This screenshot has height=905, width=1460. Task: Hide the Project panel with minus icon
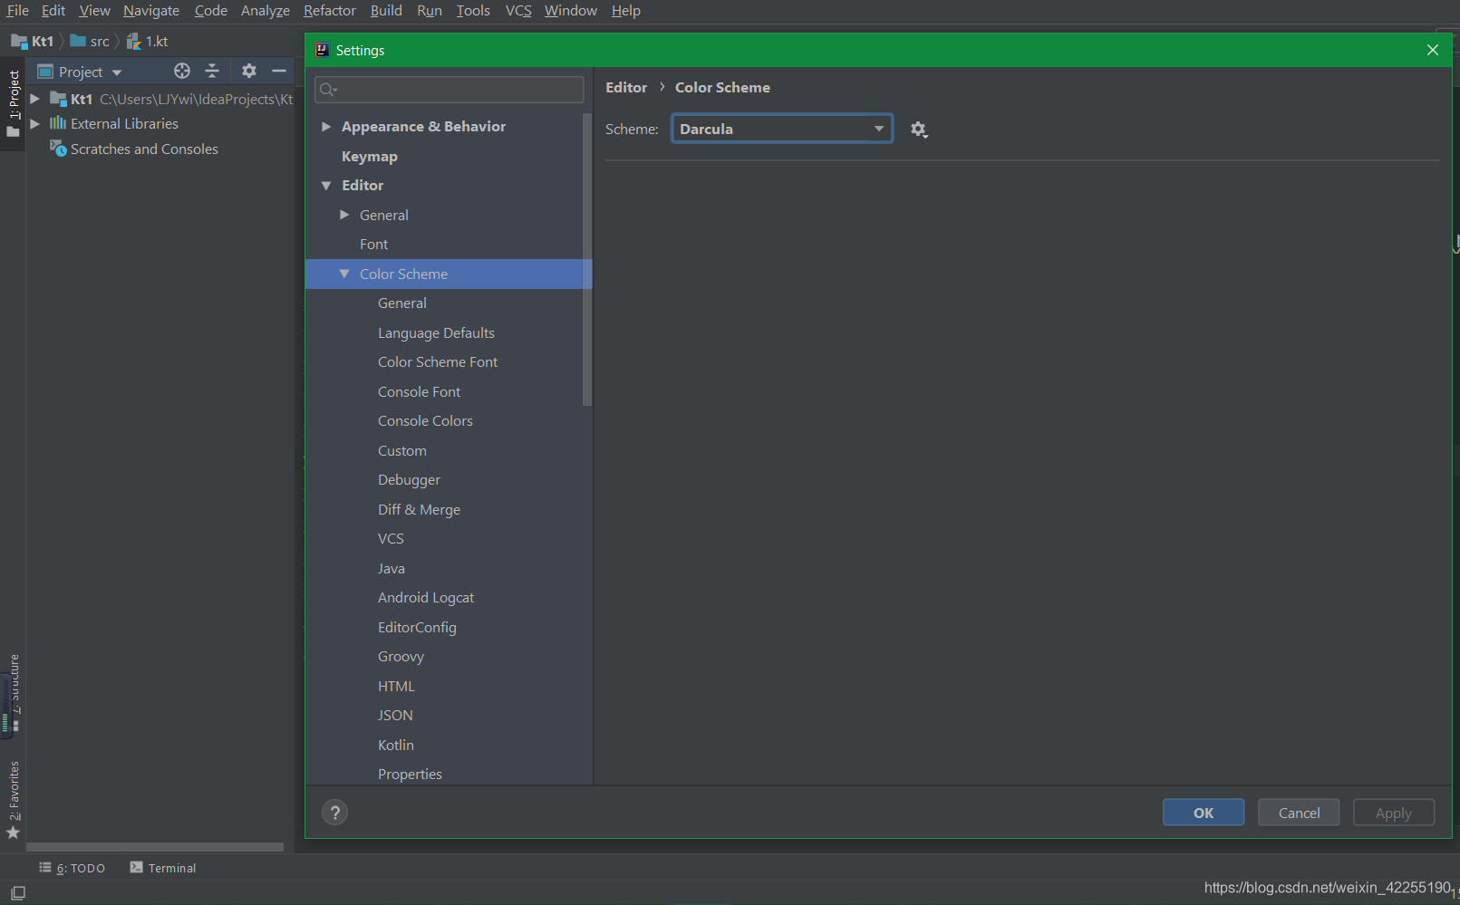click(279, 71)
